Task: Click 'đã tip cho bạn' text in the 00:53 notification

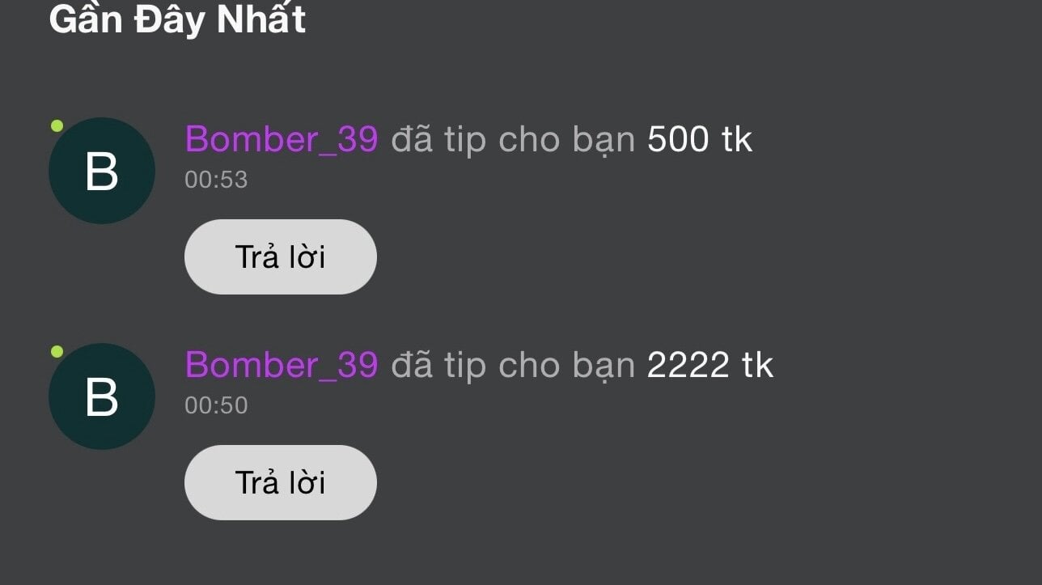Action: tap(513, 141)
